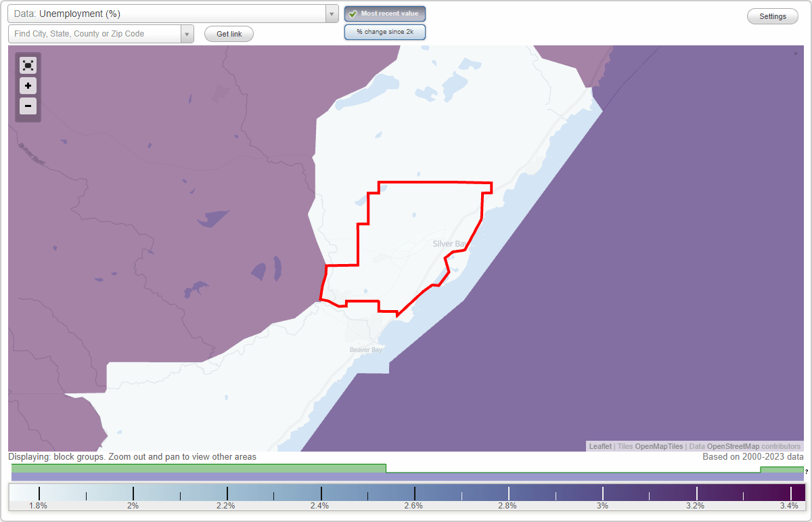Focus the Find City, State, County field
Screen dimensions: 812x522
point(95,34)
